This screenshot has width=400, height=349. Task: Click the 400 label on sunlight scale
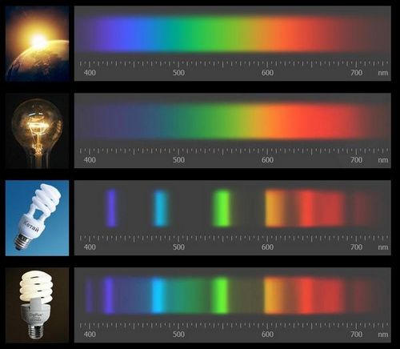[90, 73]
